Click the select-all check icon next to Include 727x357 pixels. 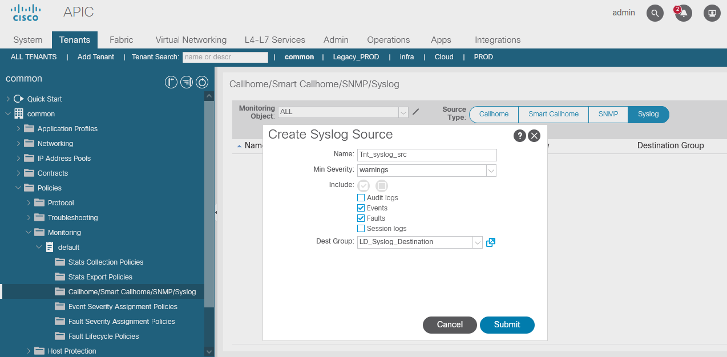click(x=363, y=185)
